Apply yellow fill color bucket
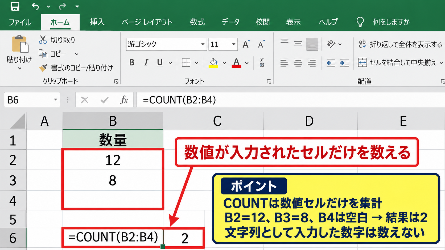445x250 pixels. click(x=213, y=63)
